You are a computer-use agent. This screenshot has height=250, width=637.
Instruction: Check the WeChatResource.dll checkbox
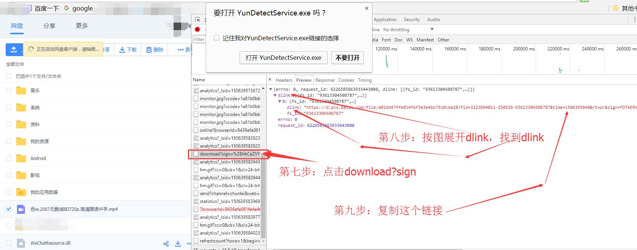9,243
